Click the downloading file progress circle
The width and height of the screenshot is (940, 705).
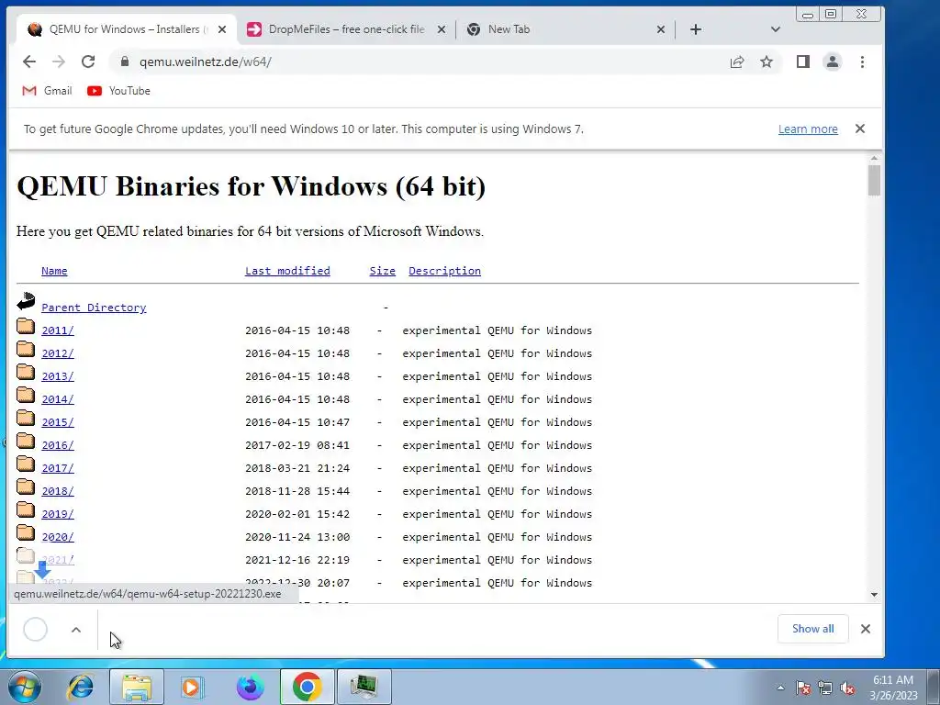[36, 630]
